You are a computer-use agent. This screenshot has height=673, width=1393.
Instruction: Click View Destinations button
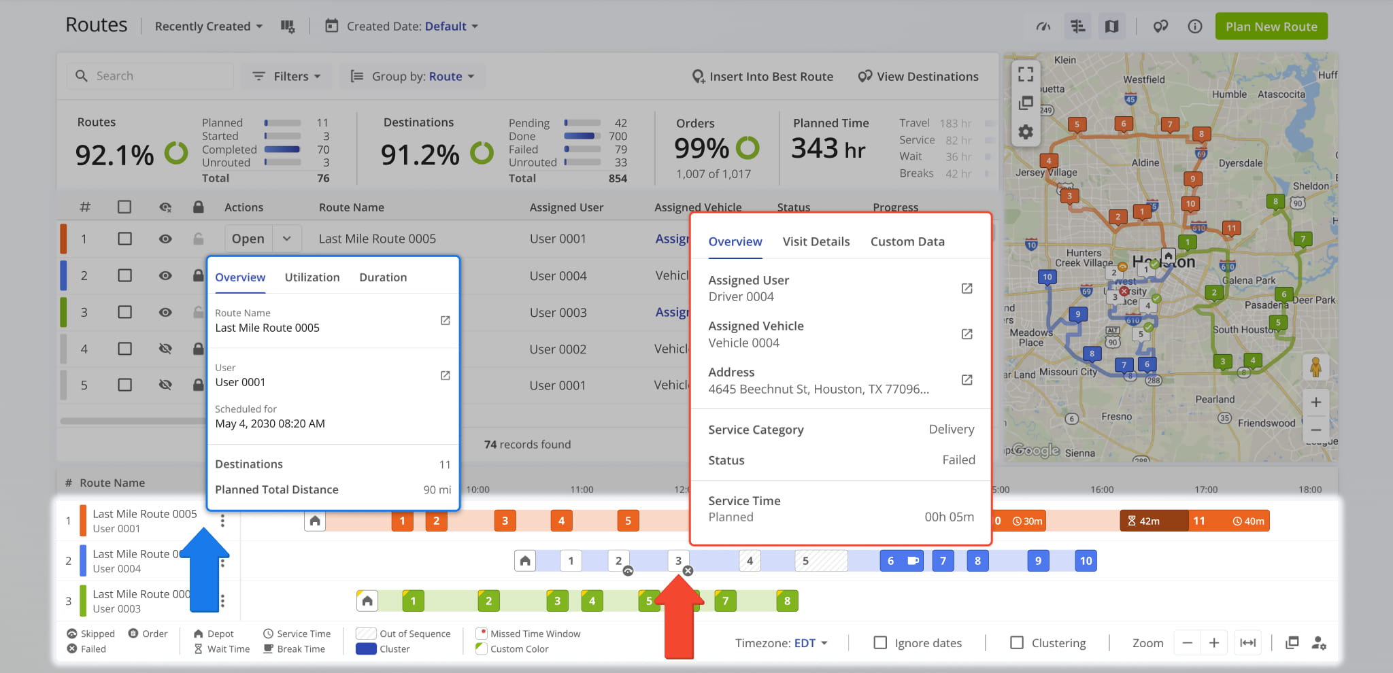(x=918, y=76)
